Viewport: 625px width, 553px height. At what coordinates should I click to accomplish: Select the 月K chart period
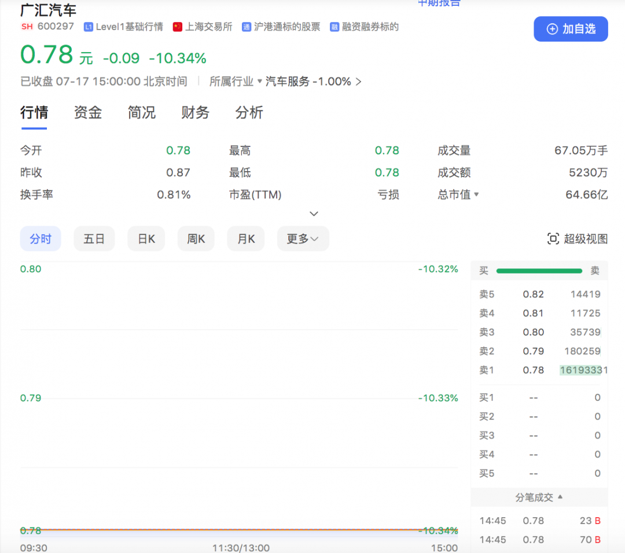(246, 239)
